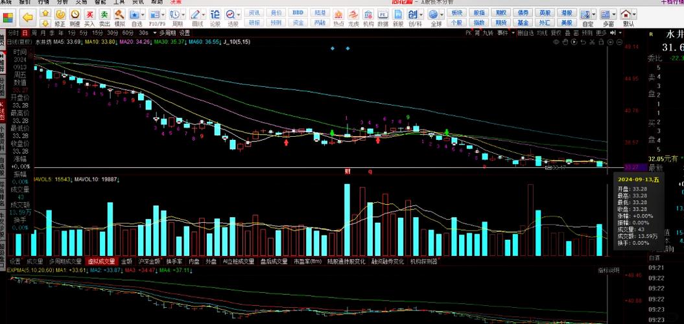Expand the 画线 dropdown arrow

point(204,14)
